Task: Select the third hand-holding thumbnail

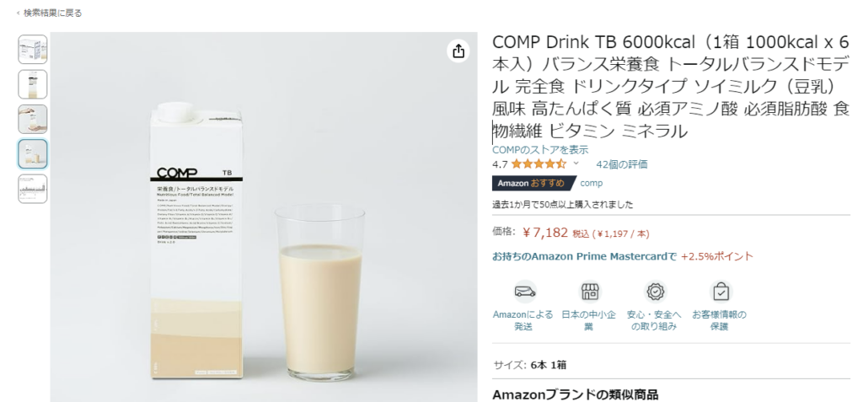Action: [x=33, y=119]
